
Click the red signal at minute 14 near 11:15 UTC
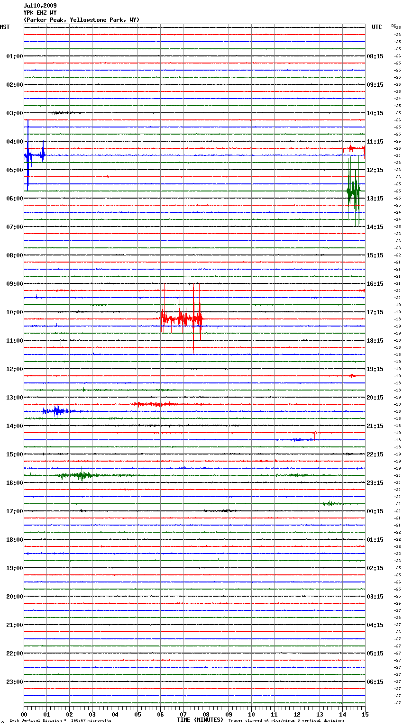point(354,149)
